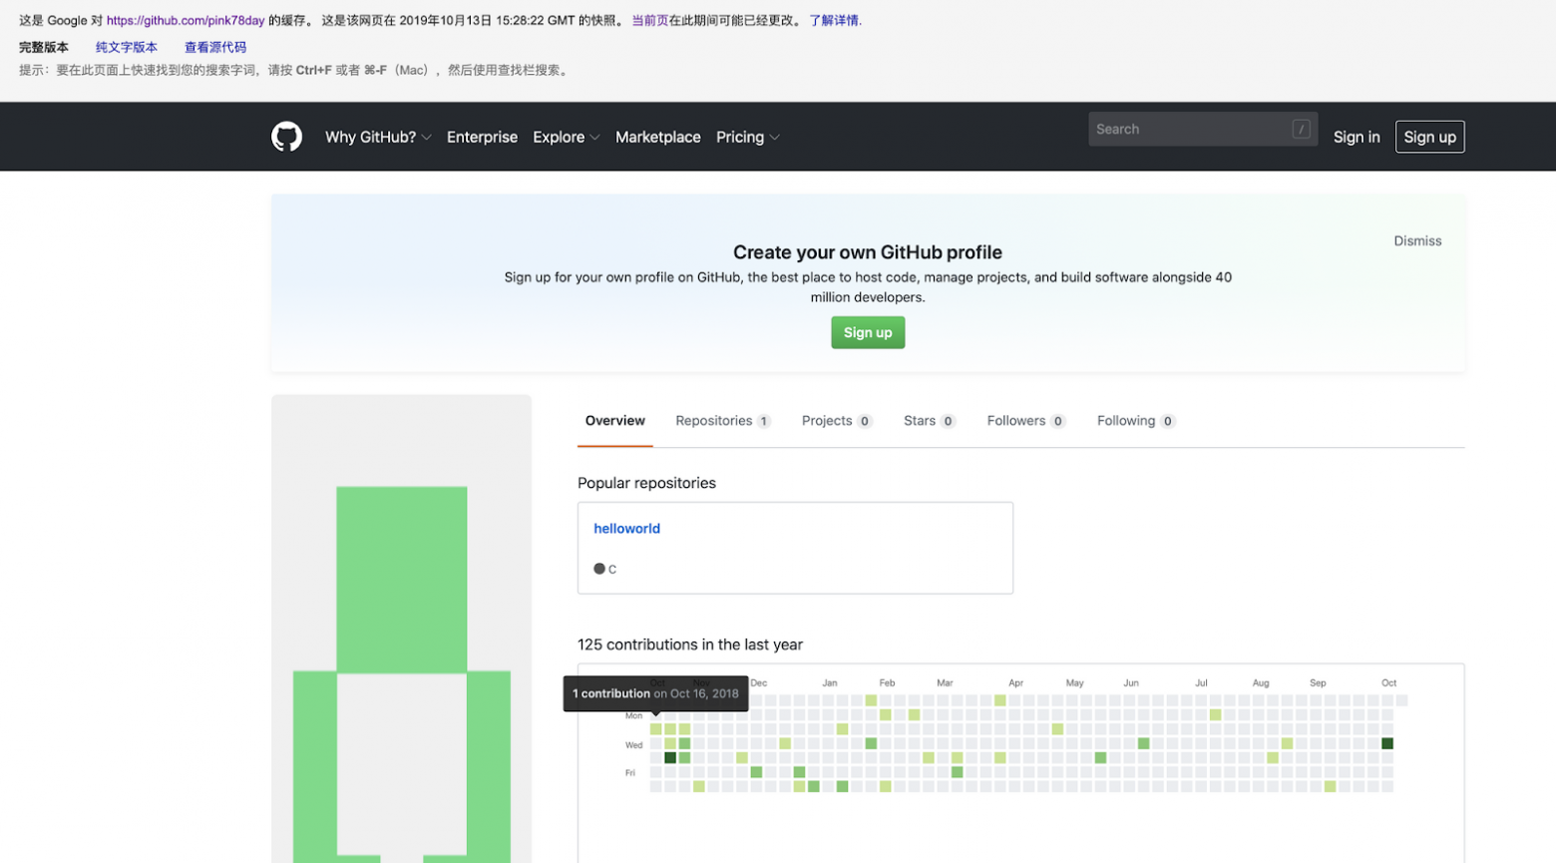View the Stars tab
The width and height of the screenshot is (1556, 863).
click(930, 421)
